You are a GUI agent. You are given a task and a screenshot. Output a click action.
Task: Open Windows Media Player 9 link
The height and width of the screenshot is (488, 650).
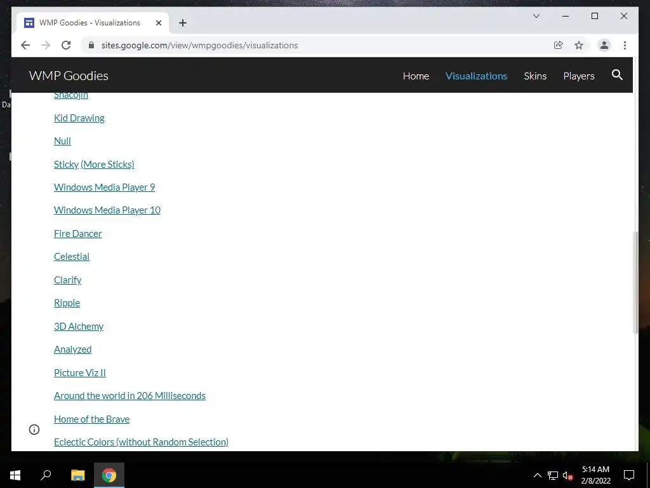point(105,187)
